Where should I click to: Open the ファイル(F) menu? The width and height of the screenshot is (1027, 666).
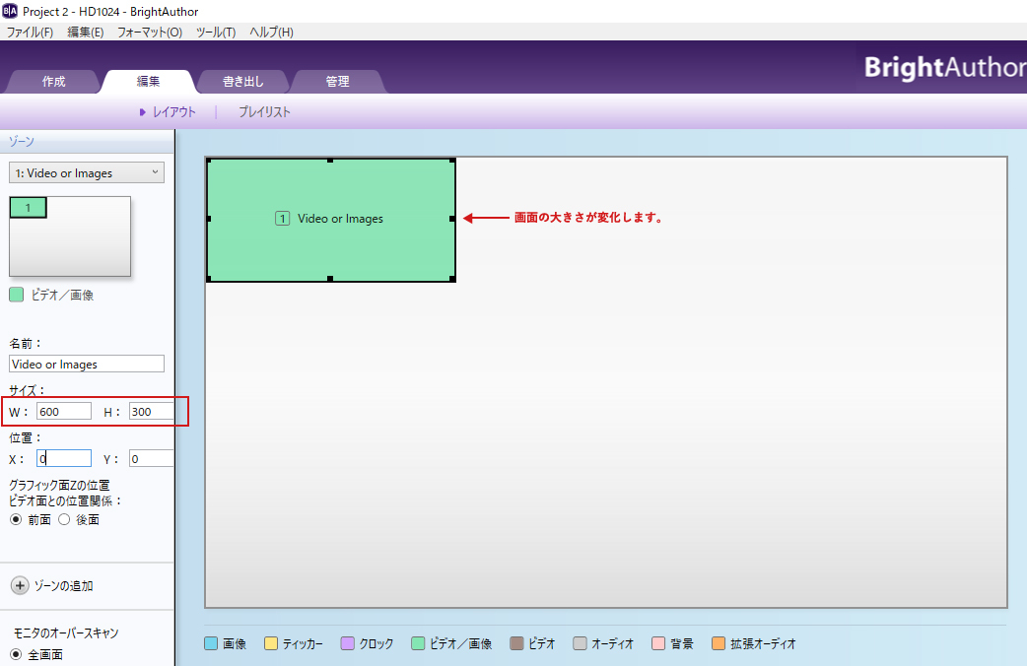click(x=31, y=33)
